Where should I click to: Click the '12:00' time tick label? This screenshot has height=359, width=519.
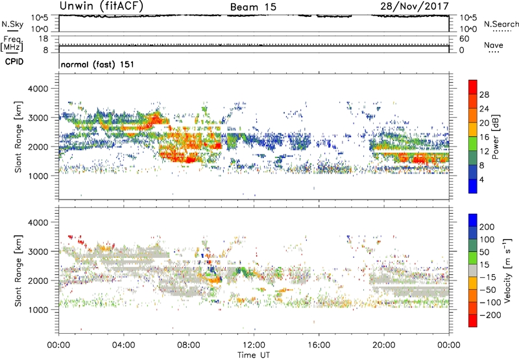pos(254,345)
